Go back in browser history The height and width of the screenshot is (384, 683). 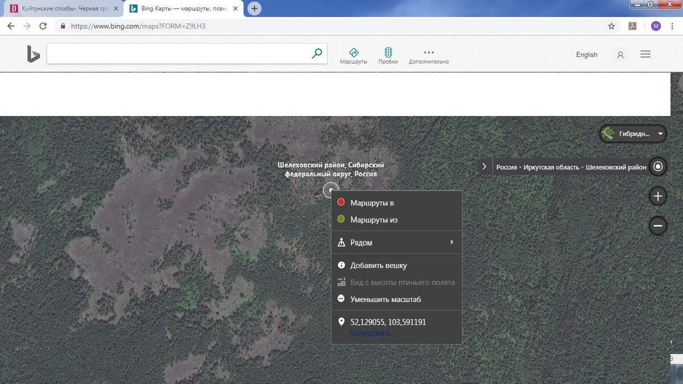(11, 26)
